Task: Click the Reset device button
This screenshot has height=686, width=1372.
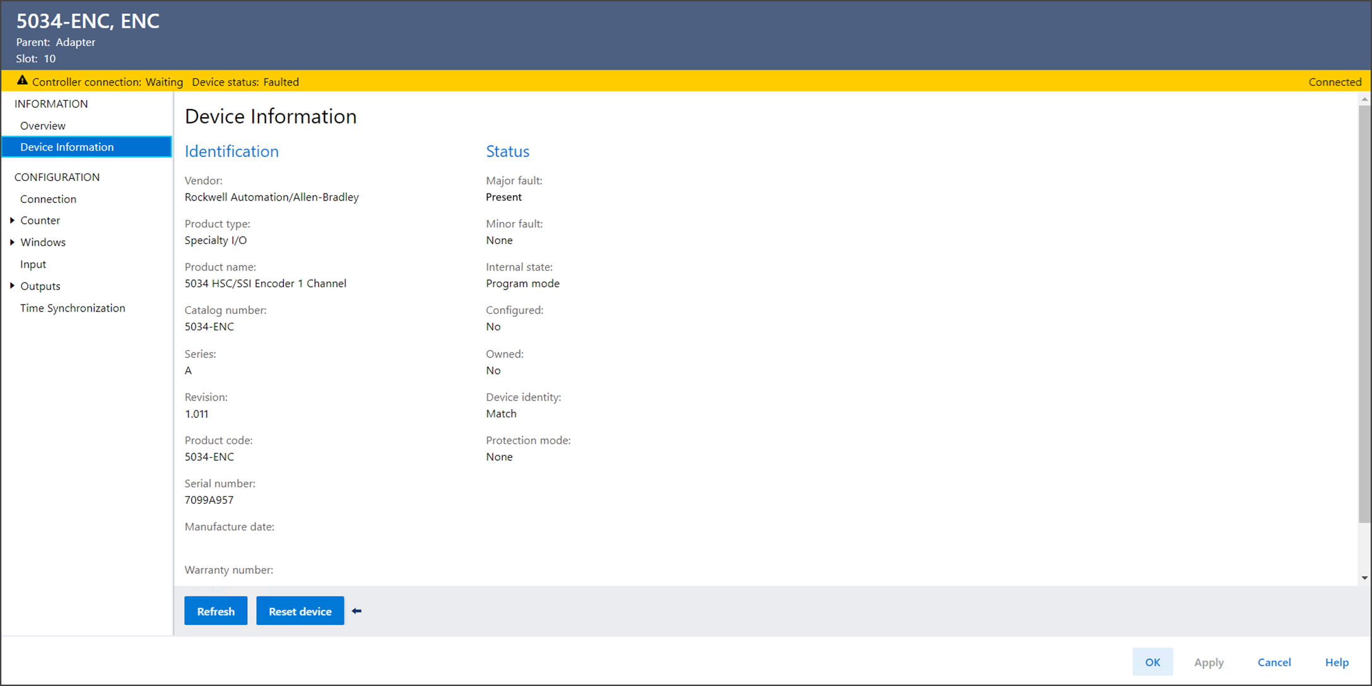Action: [x=300, y=611]
